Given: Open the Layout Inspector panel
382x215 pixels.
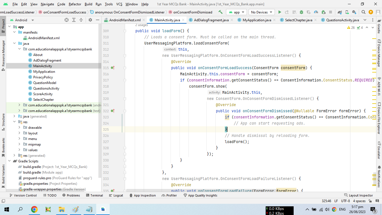Looking at the screenshot, I should [x=359, y=195].
